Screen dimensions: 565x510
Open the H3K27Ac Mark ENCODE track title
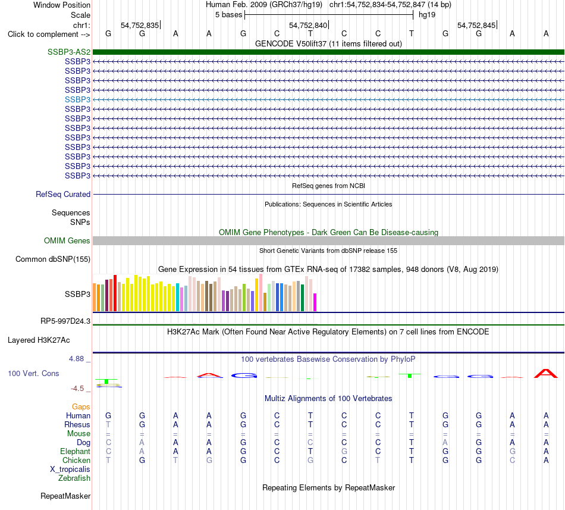pyautogui.click(x=328, y=331)
